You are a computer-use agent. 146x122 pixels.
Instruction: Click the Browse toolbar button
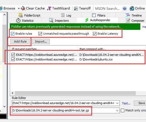pos(8,8)
